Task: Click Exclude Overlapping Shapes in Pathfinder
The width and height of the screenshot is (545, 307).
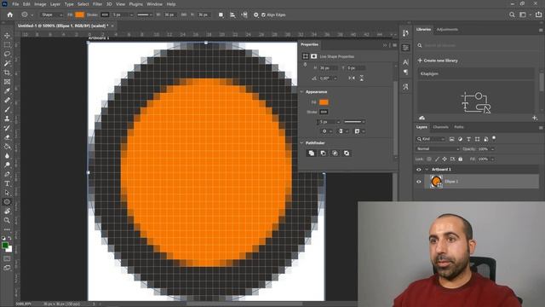Action: click(x=347, y=153)
